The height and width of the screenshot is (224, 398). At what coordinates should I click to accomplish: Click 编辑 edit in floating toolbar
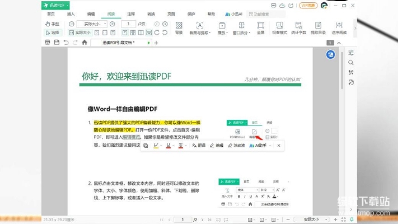click(x=217, y=146)
